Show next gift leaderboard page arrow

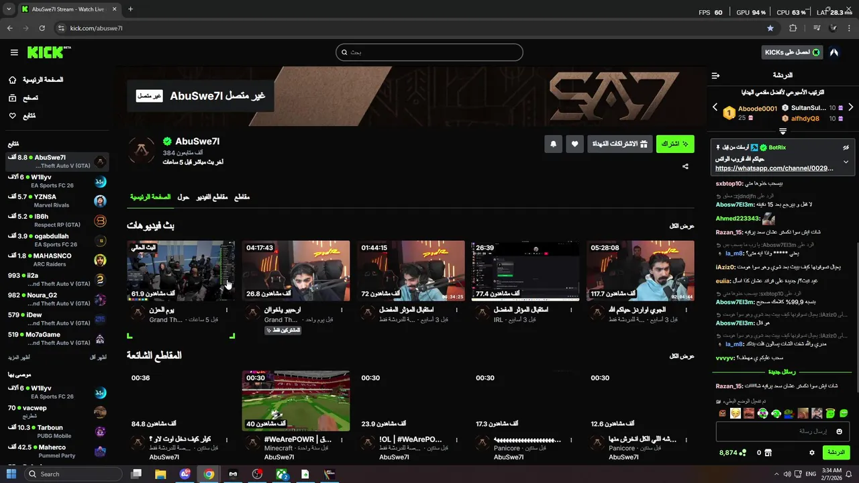(x=850, y=107)
